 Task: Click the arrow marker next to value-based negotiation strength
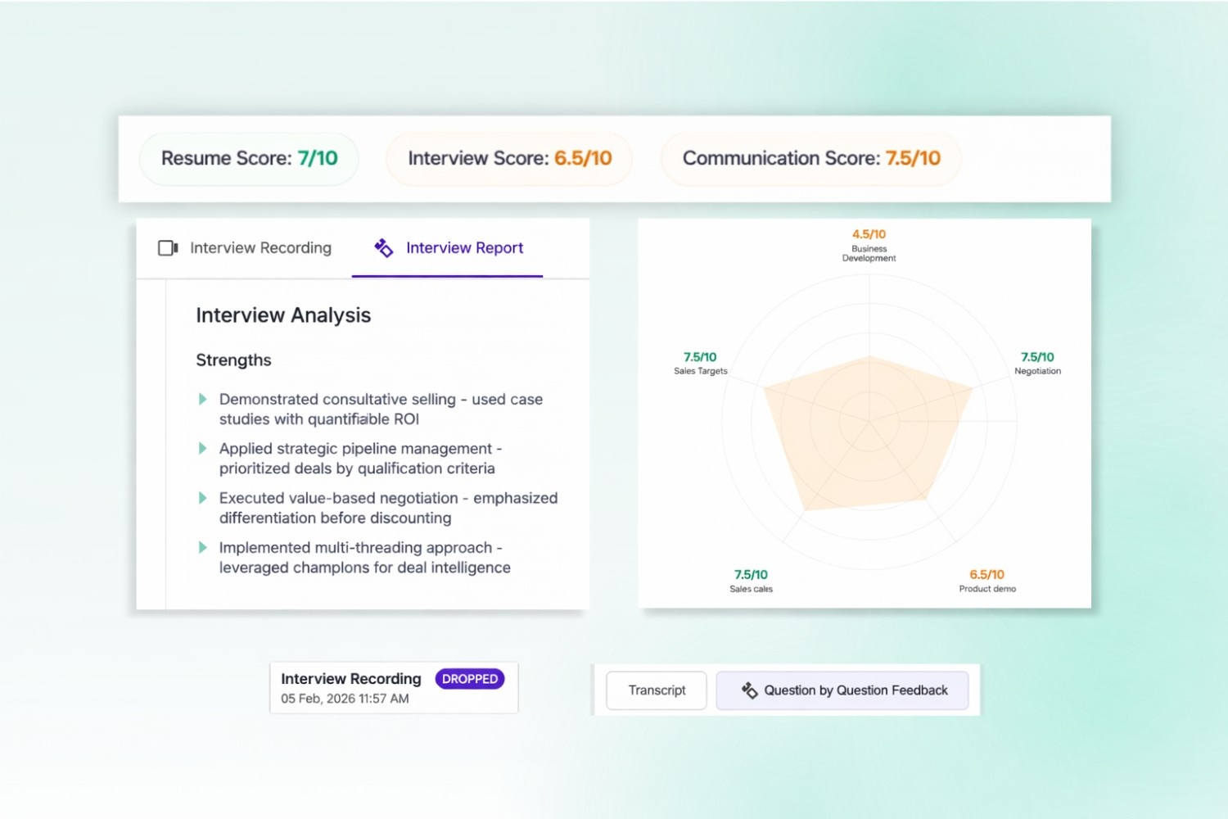pos(202,497)
